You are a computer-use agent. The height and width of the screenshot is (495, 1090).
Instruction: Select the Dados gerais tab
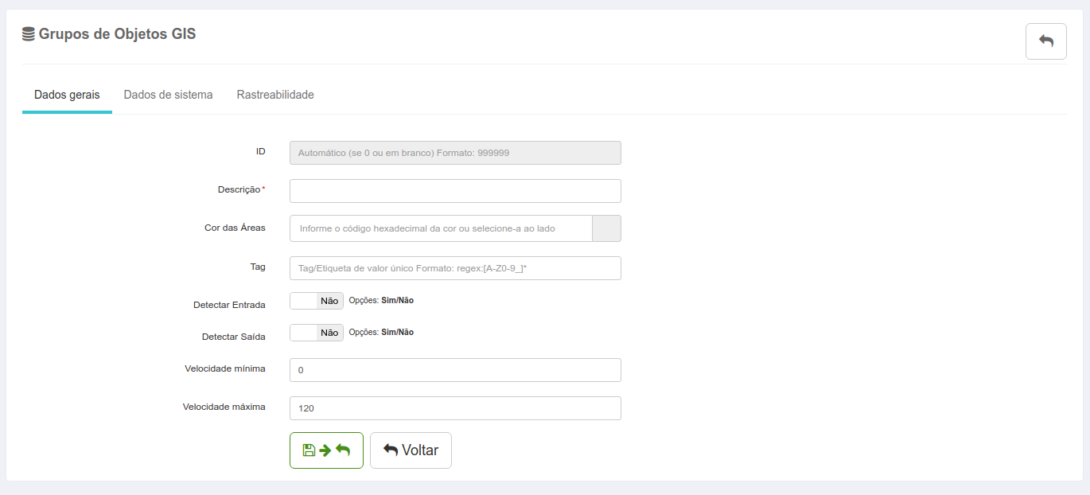pyautogui.click(x=67, y=95)
